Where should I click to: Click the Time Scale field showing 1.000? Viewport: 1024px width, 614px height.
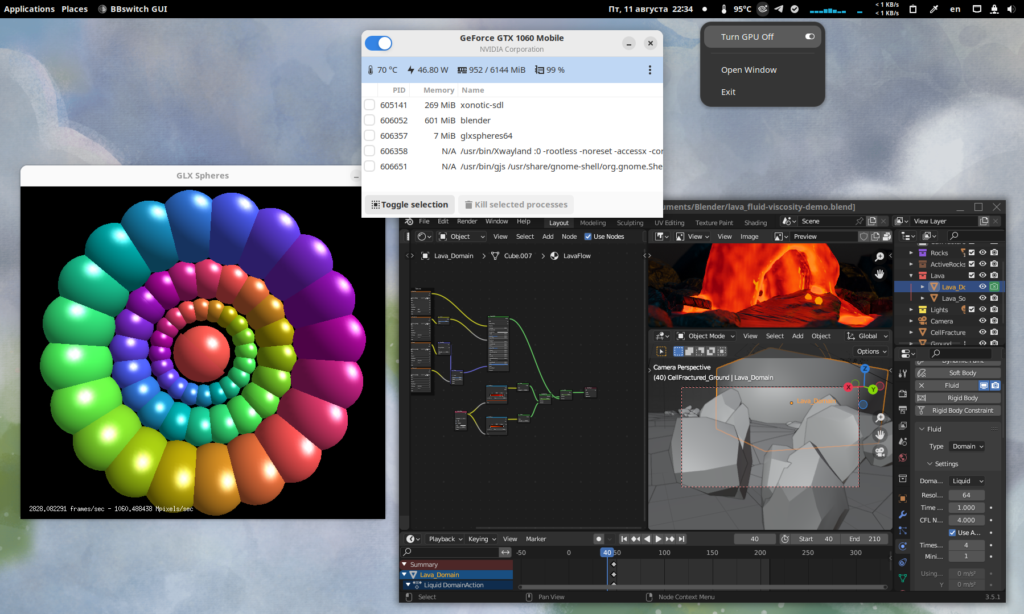[x=967, y=508]
